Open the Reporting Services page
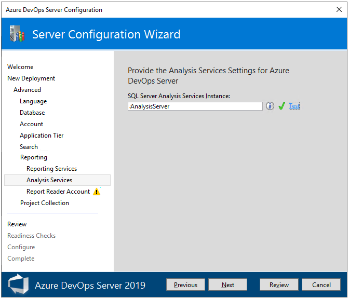This screenshot has height=298, width=349. 51,169
